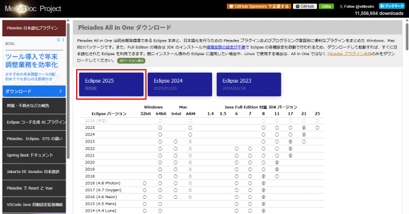Click the Pleiades All in One ダウンロード heading
The image size is (409, 214).
click(125, 28)
